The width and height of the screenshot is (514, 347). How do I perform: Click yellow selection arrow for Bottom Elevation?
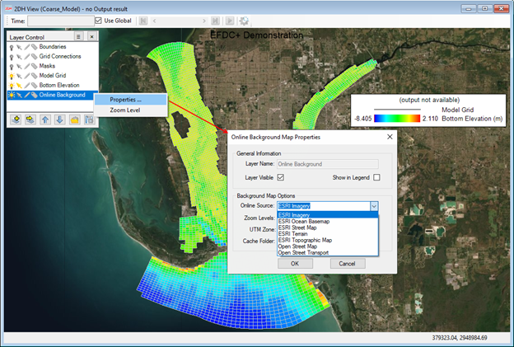[x=19, y=85]
